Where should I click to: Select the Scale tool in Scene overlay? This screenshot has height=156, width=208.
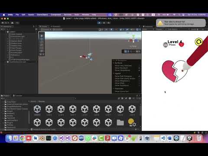(42, 45)
